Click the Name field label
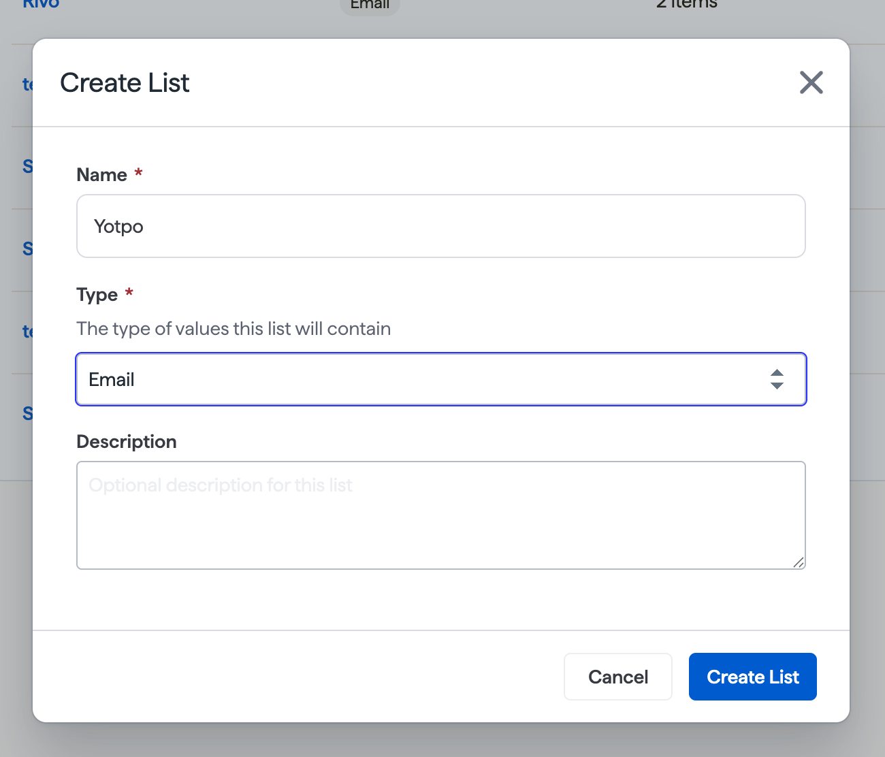 click(102, 175)
